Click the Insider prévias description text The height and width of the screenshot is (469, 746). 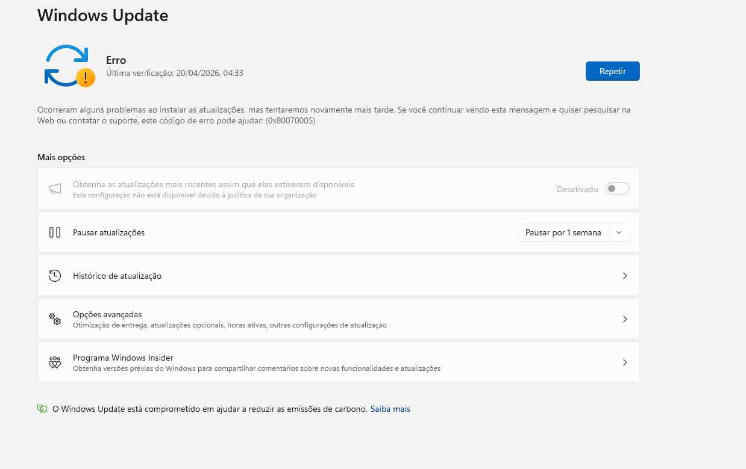coord(257,368)
